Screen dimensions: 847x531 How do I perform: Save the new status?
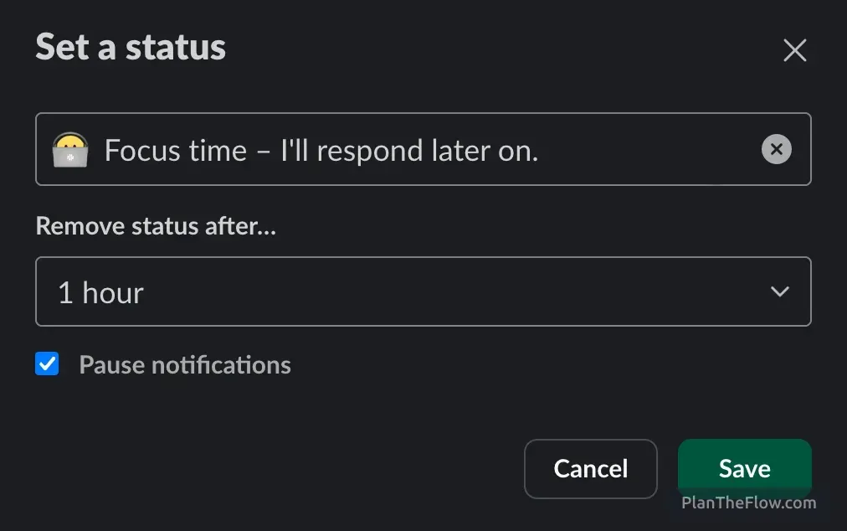(x=744, y=468)
